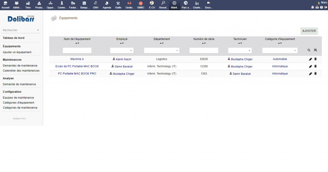Click the search magnifier filter icon

coord(309,50)
